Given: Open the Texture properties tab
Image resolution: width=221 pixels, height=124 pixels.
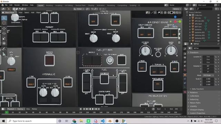Looking at the screenshot, I should tap(185, 92).
